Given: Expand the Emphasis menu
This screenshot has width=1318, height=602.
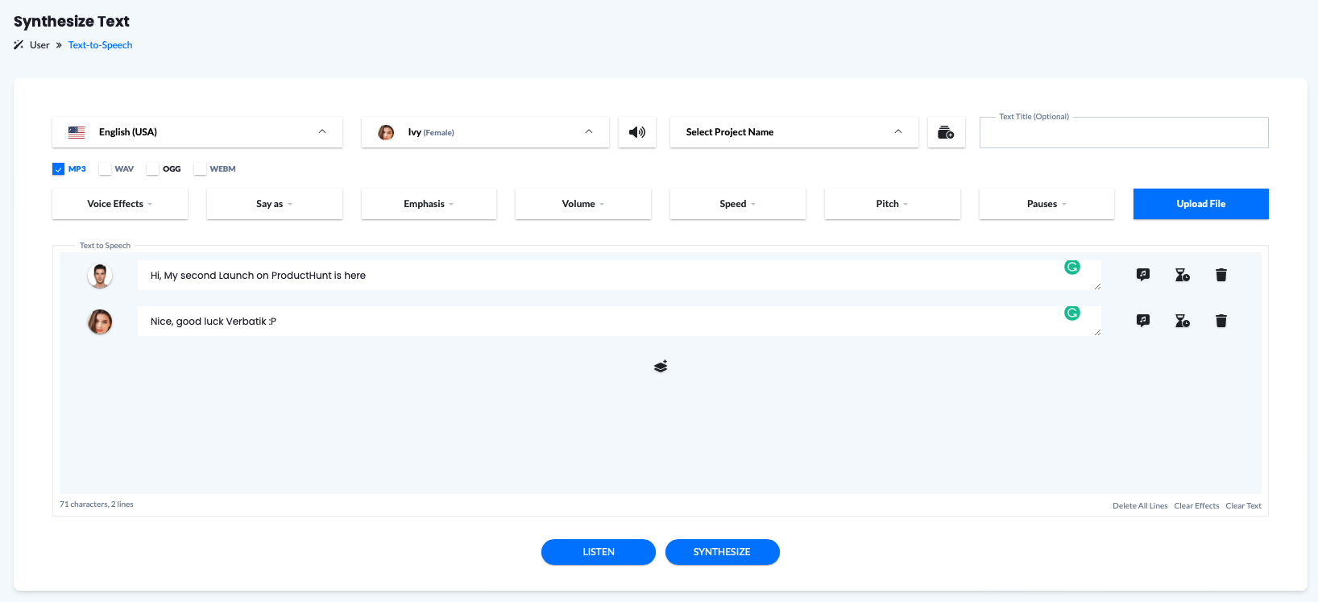Looking at the screenshot, I should tap(429, 204).
